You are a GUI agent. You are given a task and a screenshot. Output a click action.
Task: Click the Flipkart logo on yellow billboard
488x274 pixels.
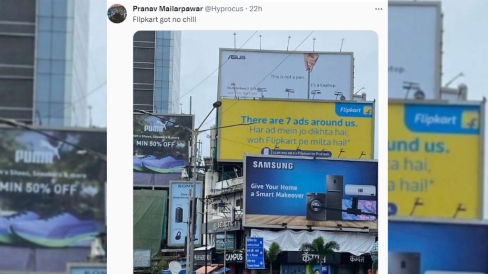354,110
